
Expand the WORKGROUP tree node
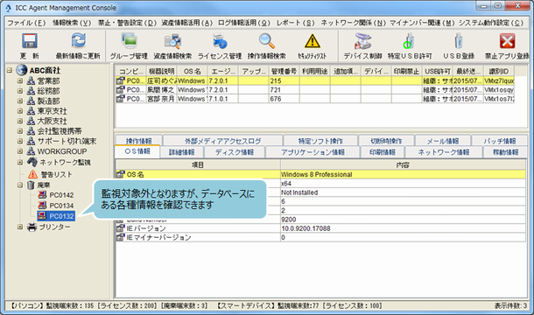(20, 151)
